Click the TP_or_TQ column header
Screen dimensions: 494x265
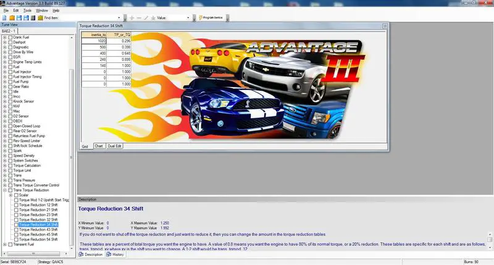tap(119, 35)
